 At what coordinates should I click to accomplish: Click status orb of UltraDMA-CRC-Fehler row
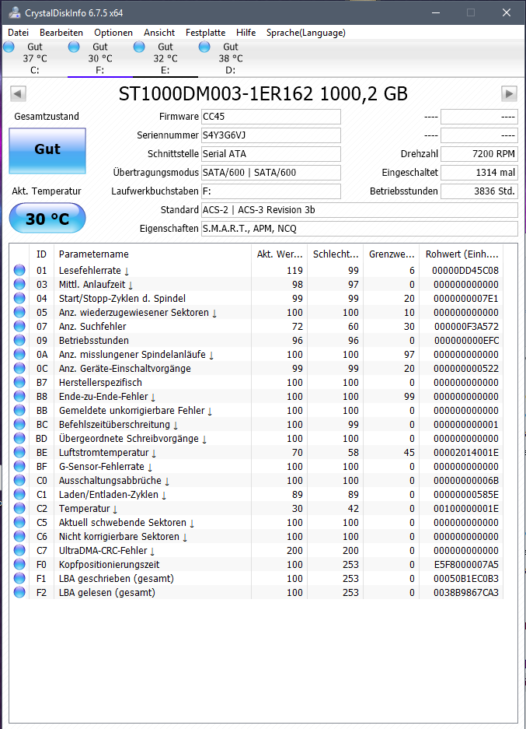(19, 550)
